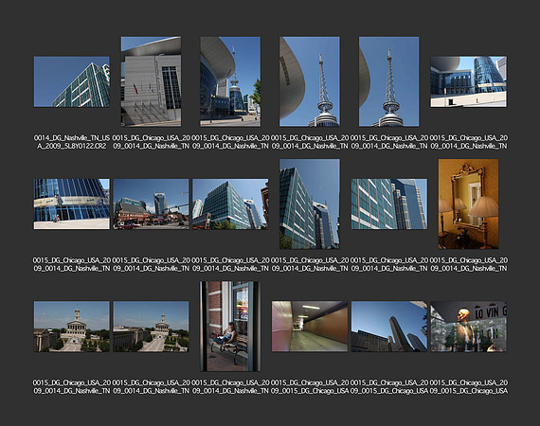The image size is (540, 426).
Task: Select the capitol photo with dome centered
Action: click(x=72, y=327)
